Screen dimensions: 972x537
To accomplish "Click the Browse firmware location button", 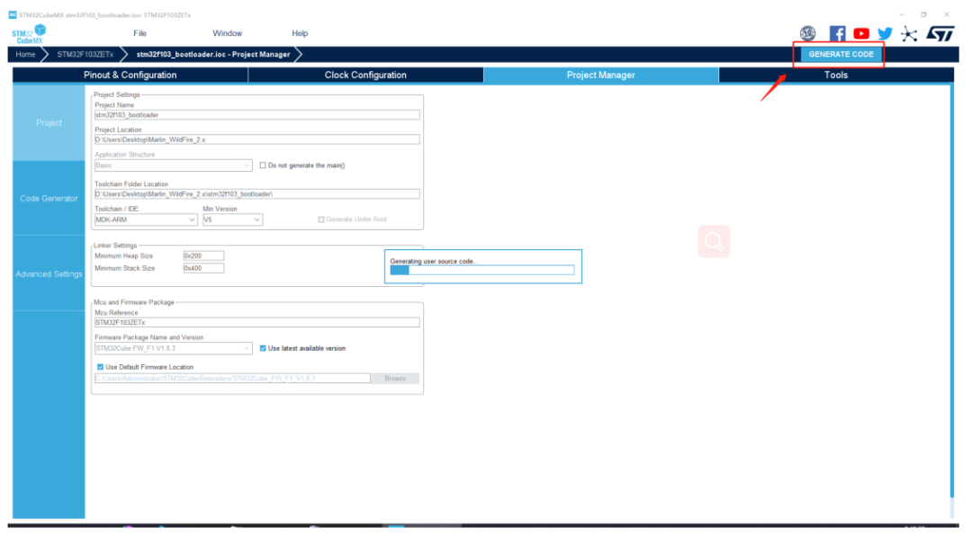I will (395, 379).
